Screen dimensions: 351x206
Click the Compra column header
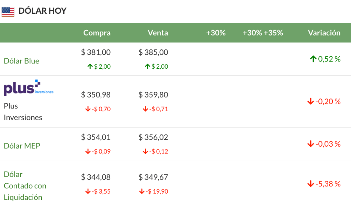(x=97, y=33)
